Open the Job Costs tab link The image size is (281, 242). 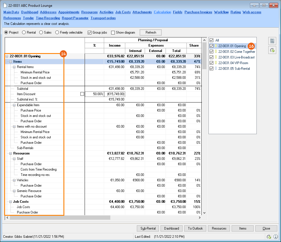(x=123, y=12)
